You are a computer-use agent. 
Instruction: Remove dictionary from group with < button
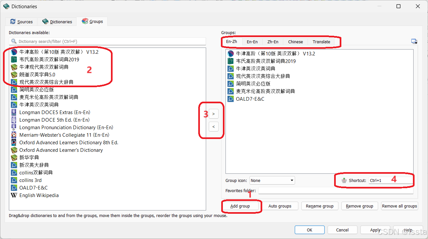click(x=213, y=126)
